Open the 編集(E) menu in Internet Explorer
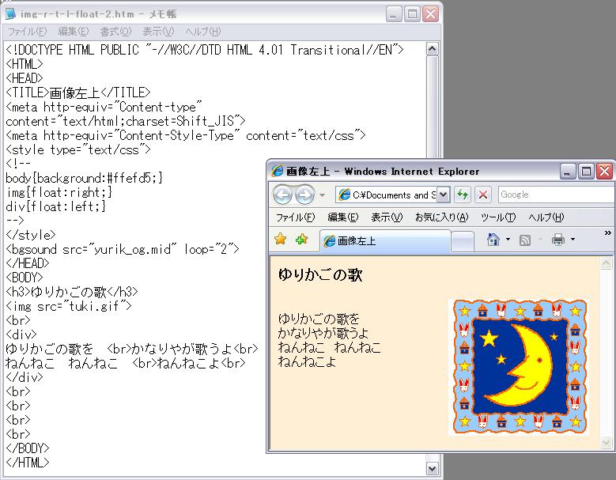This screenshot has width=616, height=480. (343, 217)
